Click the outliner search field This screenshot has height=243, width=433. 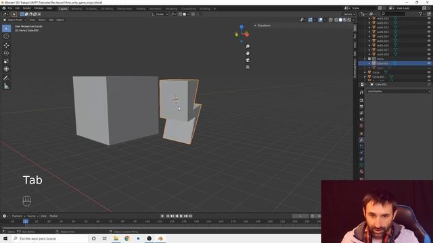[x=393, y=13]
